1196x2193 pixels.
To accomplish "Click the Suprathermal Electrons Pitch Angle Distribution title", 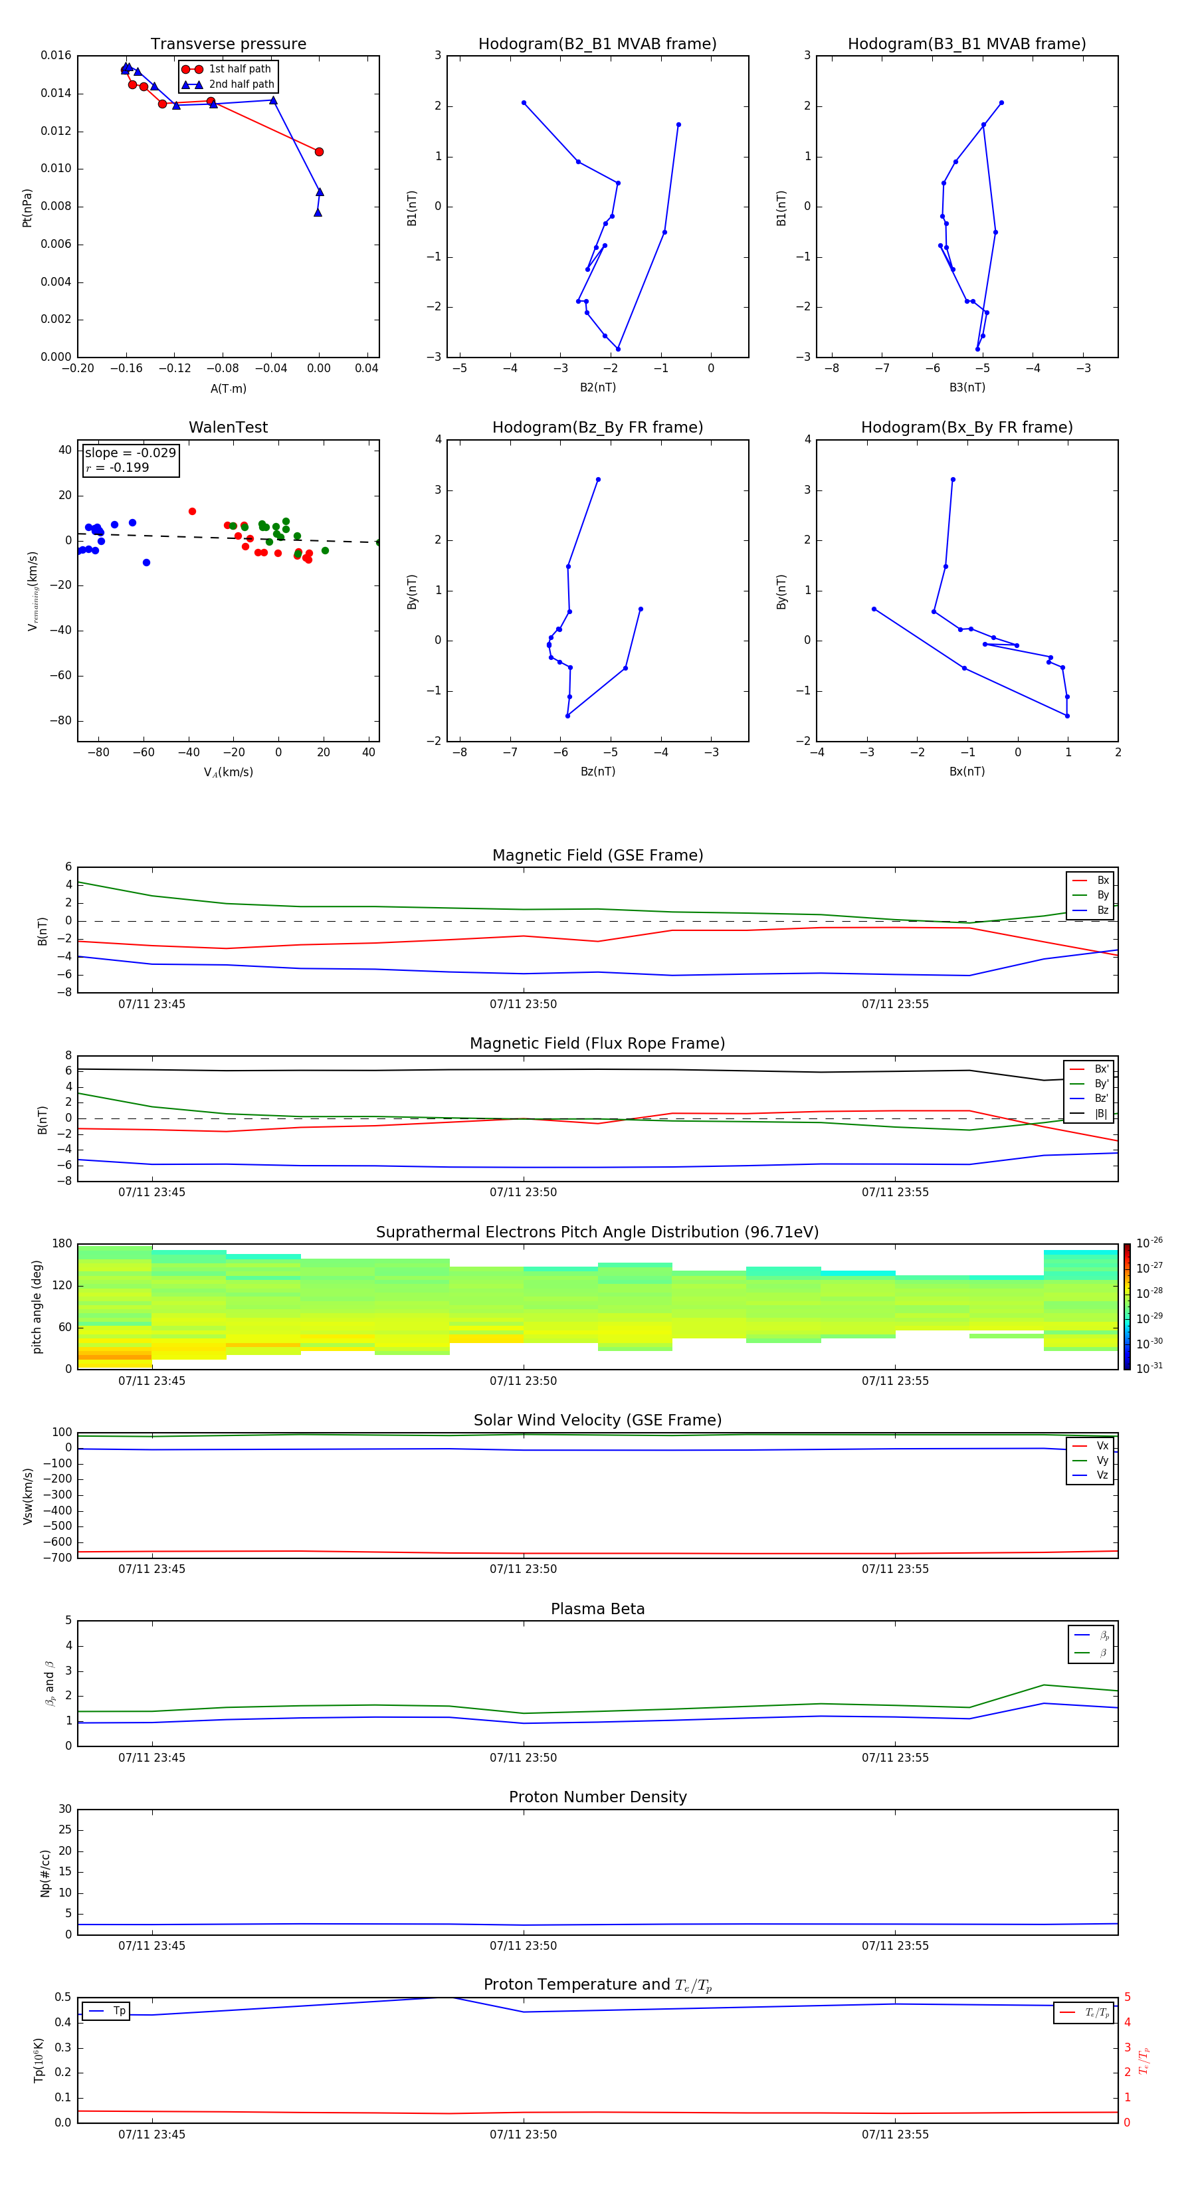I will pyautogui.click(x=597, y=1233).
